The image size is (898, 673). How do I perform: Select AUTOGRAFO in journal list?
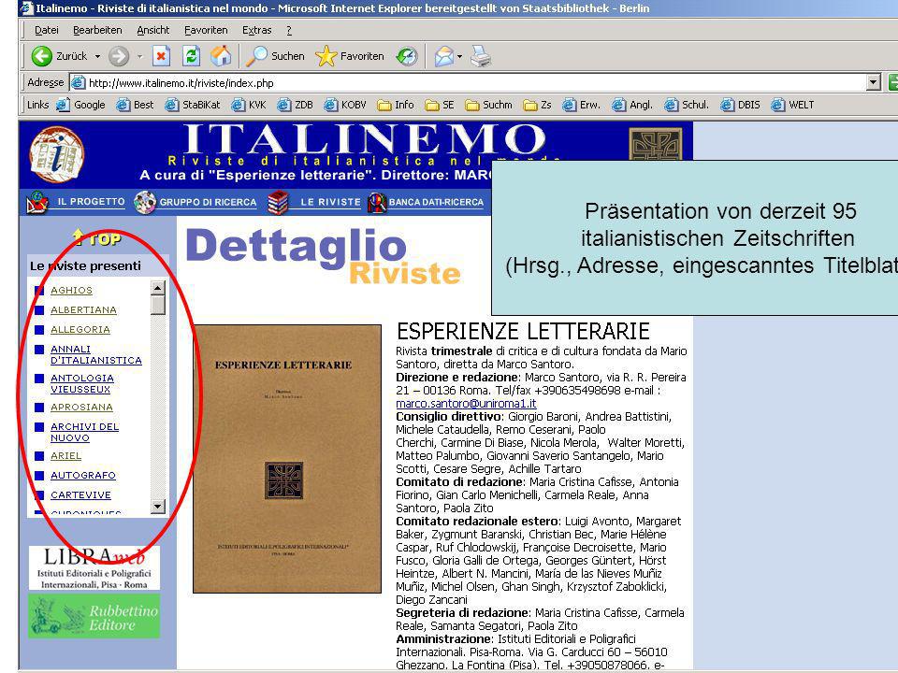(83, 475)
